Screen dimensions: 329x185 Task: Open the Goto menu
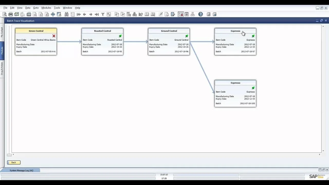(x=36, y=8)
